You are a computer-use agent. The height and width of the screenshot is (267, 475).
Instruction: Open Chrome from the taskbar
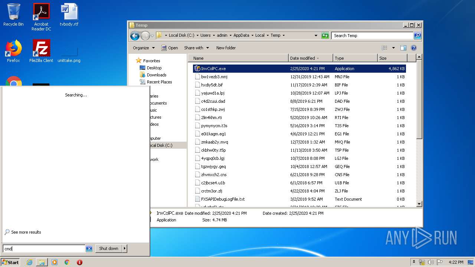coord(67,262)
